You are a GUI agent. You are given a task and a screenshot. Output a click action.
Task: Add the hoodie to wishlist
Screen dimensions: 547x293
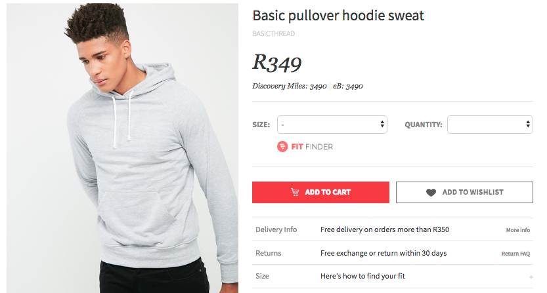point(464,192)
